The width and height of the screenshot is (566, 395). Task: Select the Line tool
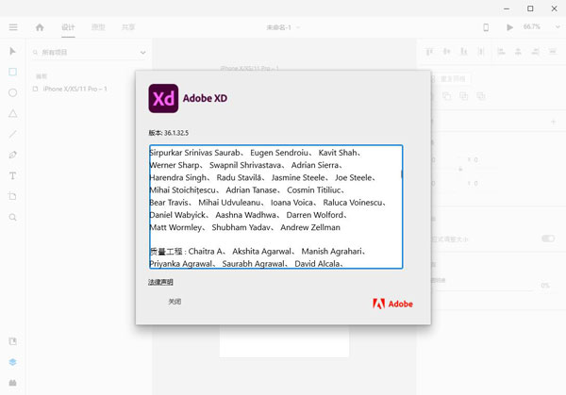(12, 134)
